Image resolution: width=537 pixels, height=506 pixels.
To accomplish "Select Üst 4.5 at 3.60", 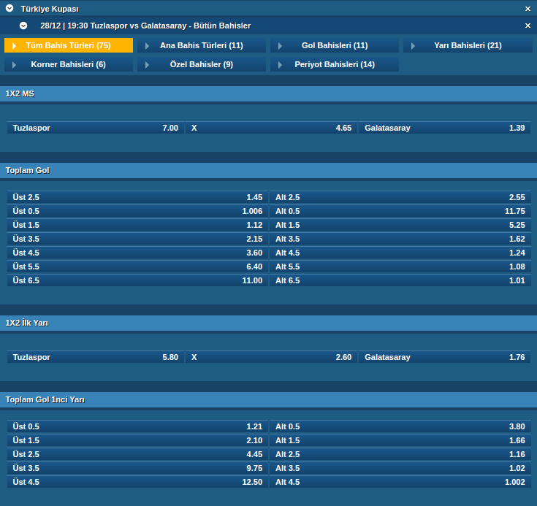I will [137, 253].
